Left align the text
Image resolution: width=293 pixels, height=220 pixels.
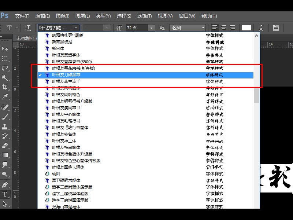[x=215, y=28]
